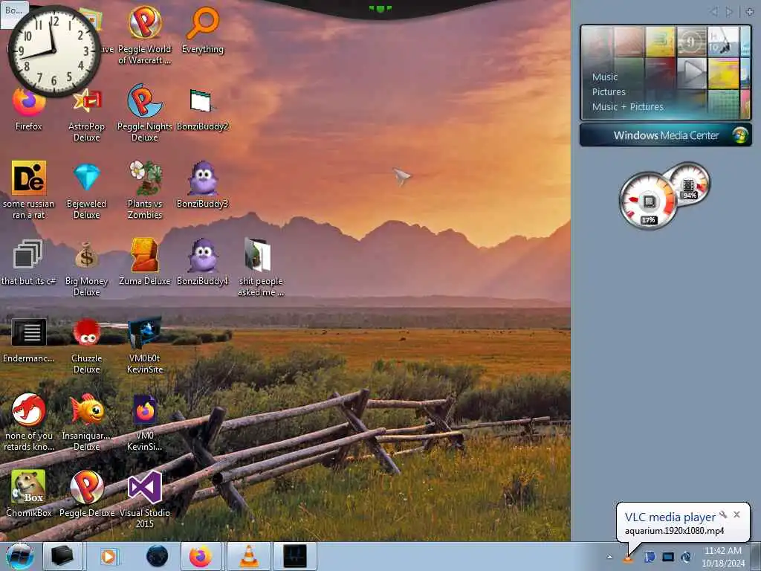Show hidden tray icons arrow
Viewport: 761px width, 571px height.
tap(609, 558)
